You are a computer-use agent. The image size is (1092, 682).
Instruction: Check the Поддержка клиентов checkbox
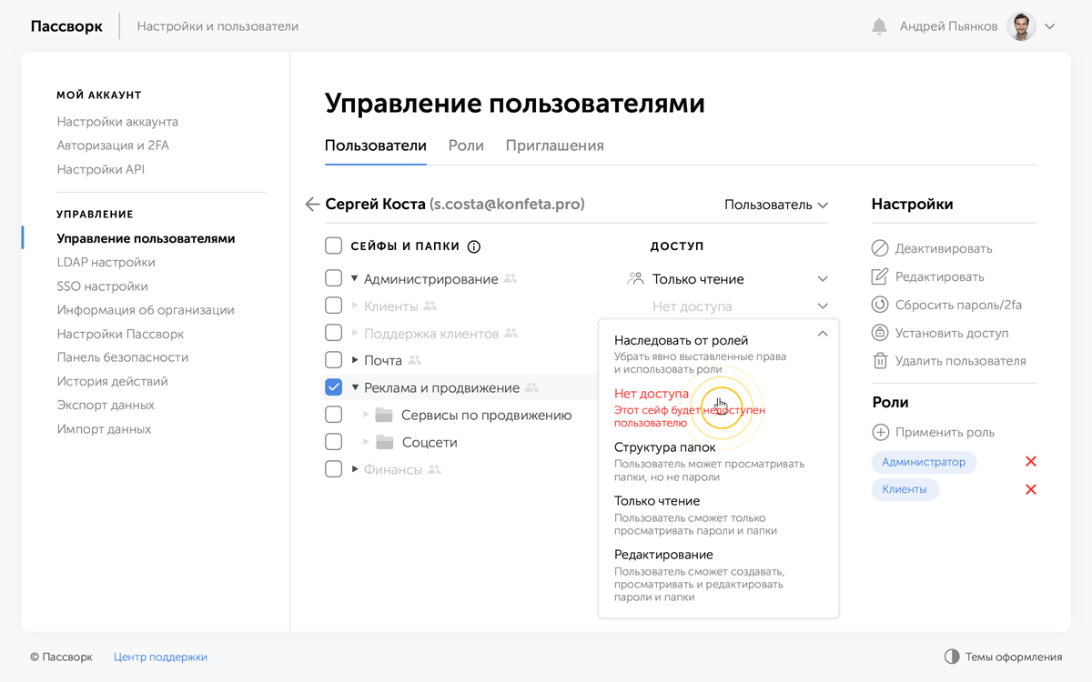click(x=334, y=333)
